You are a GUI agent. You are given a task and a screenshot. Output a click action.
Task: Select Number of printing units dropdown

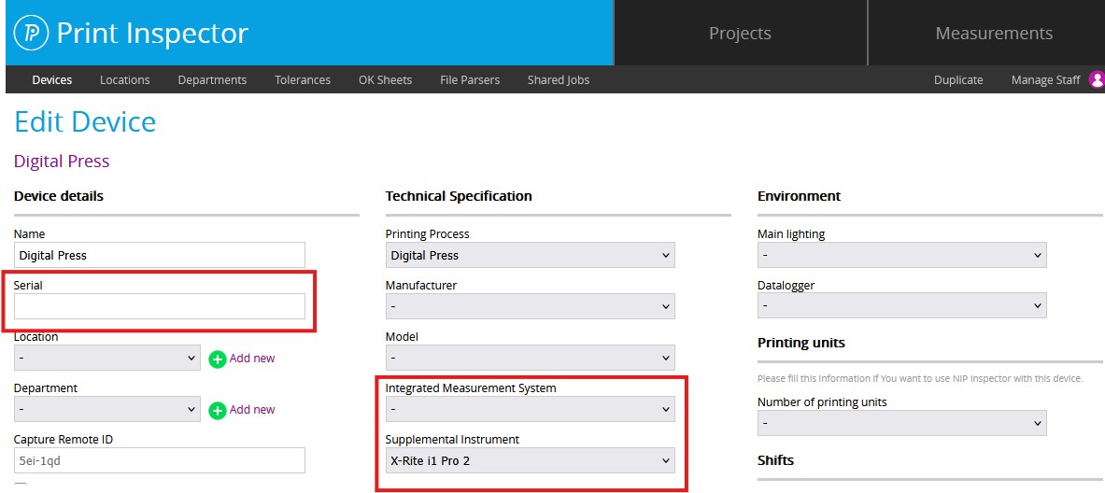pyautogui.click(x=902, y=423)
